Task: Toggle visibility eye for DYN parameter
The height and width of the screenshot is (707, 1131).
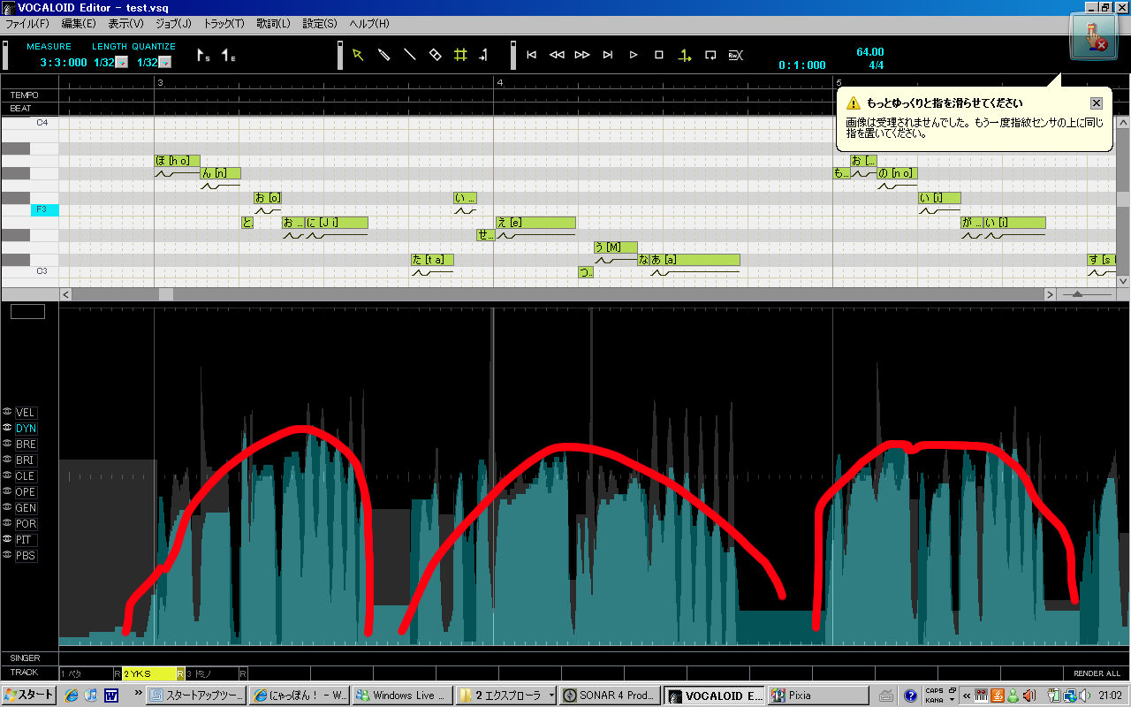Action: (7, 428)
